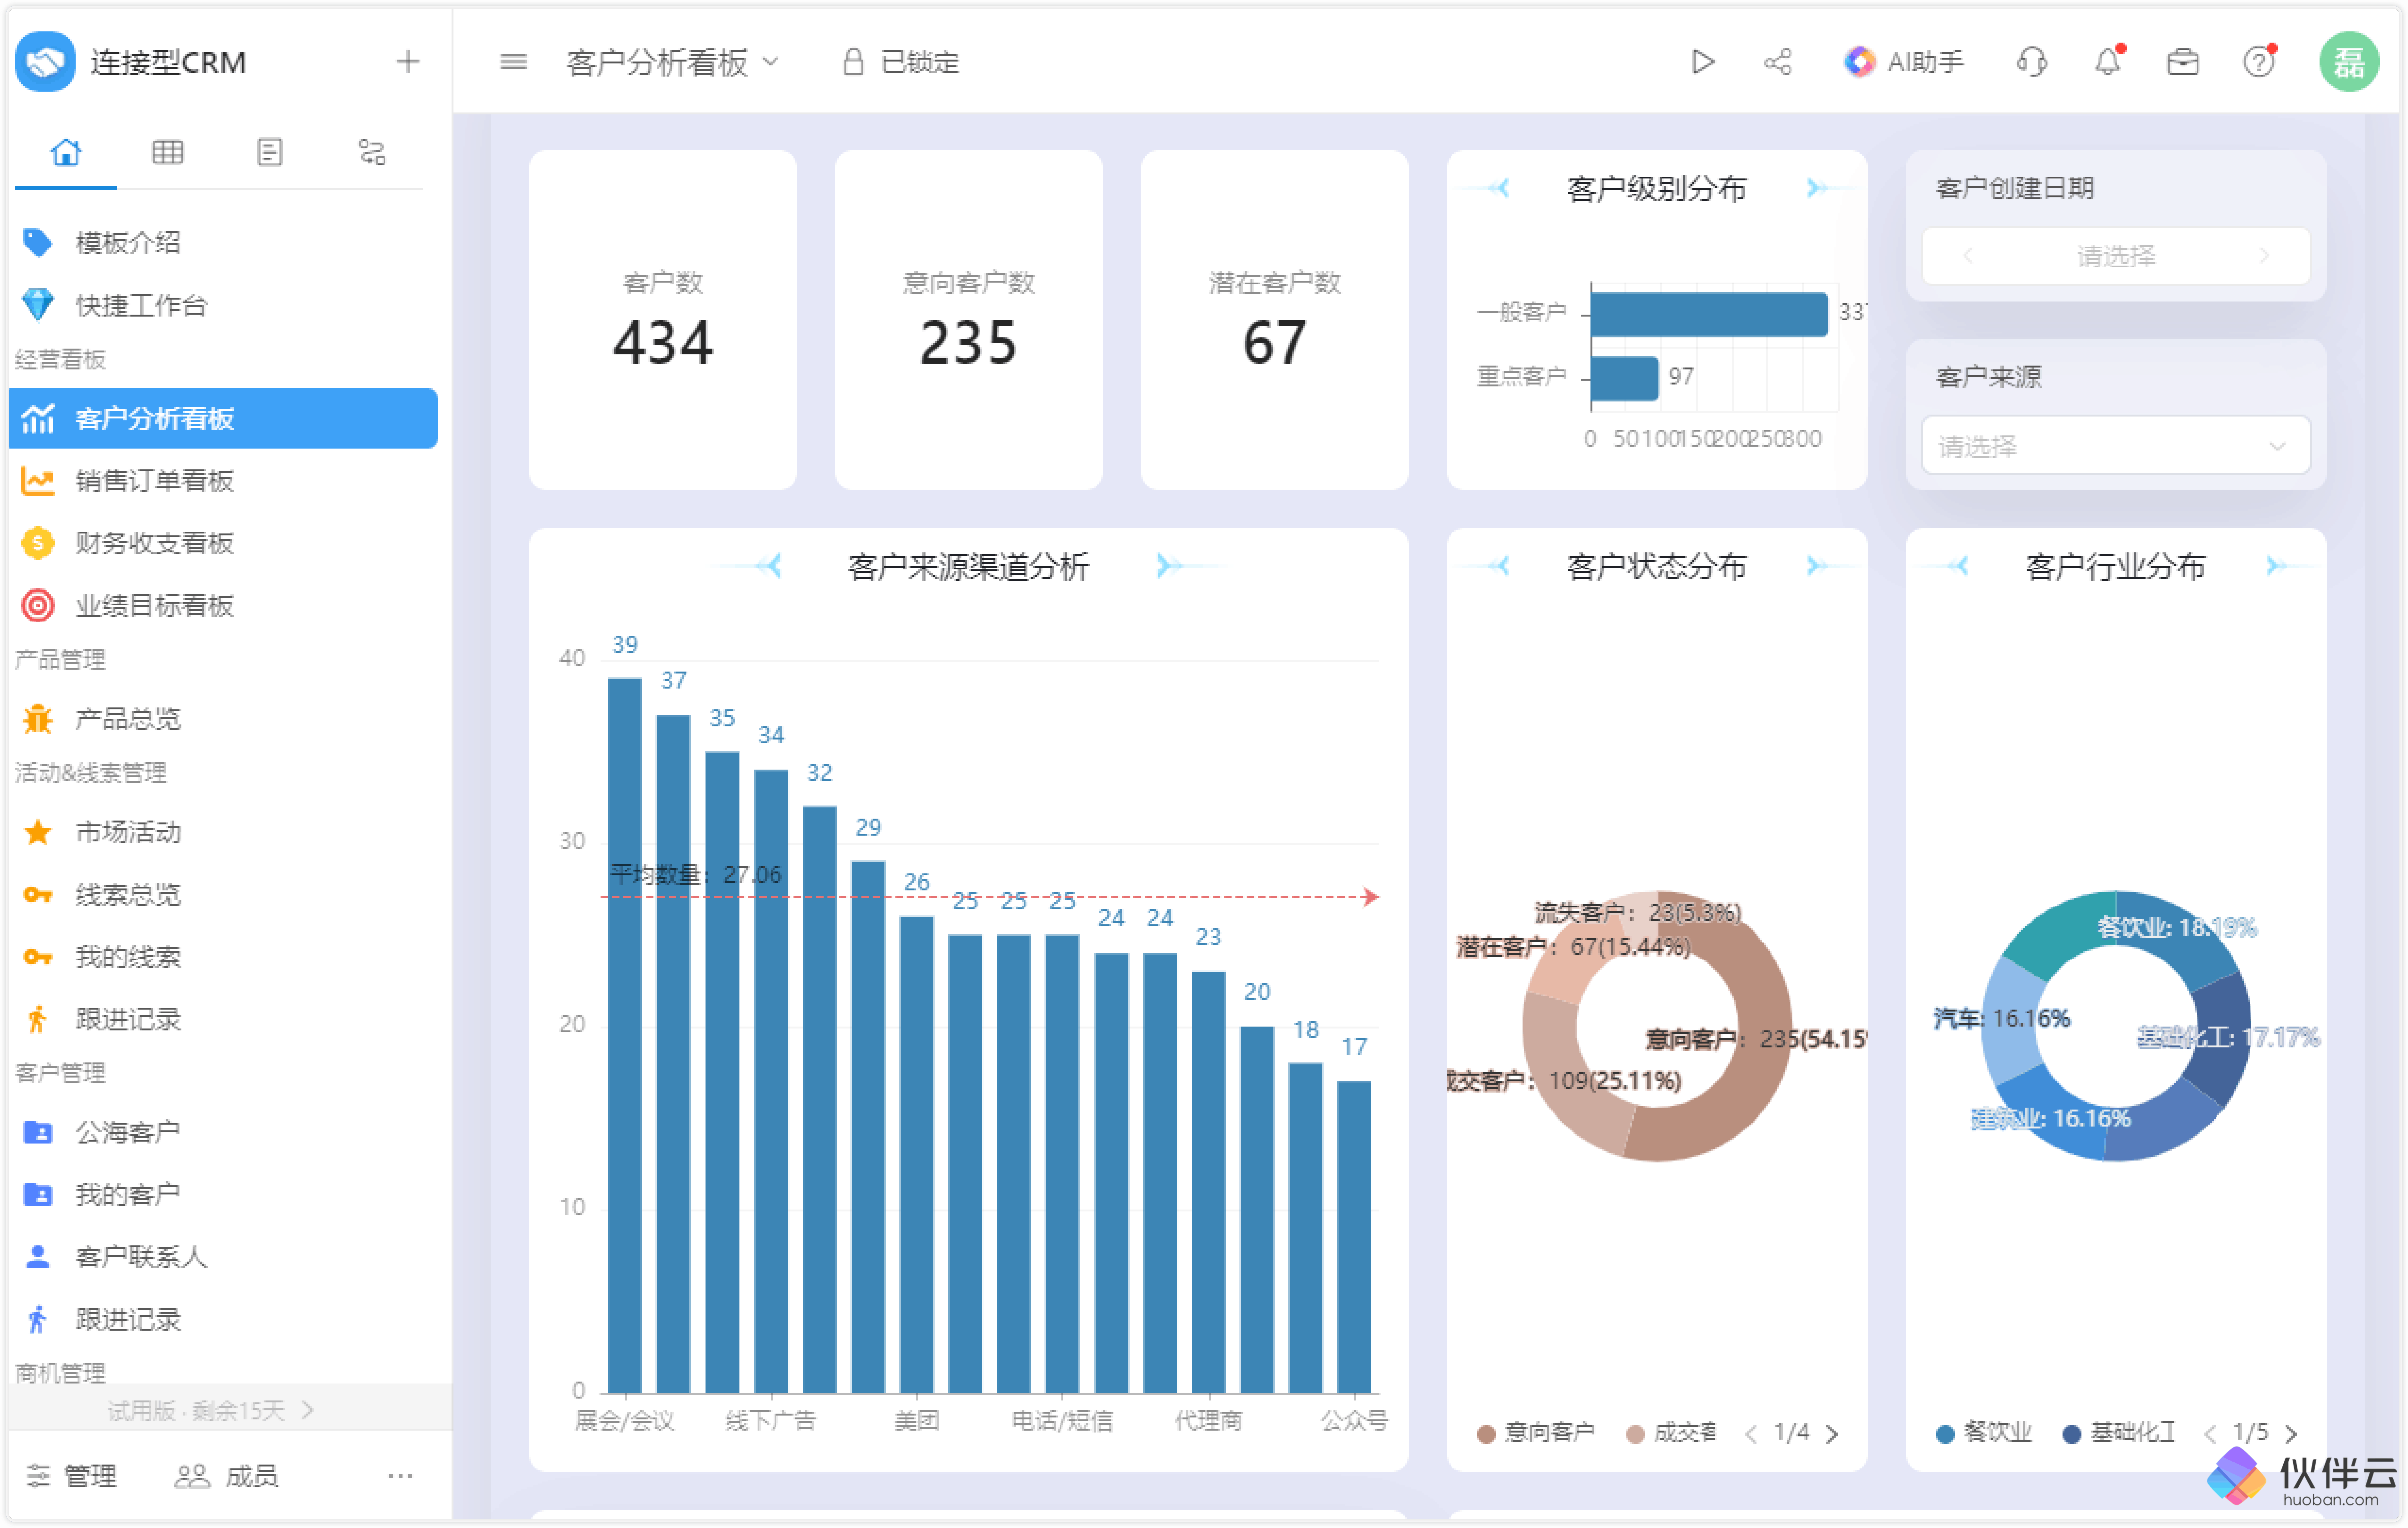Open 财务收支看板 sidebar item
The width and height of the screenshot is (2408, 1528).
(223, 543)
